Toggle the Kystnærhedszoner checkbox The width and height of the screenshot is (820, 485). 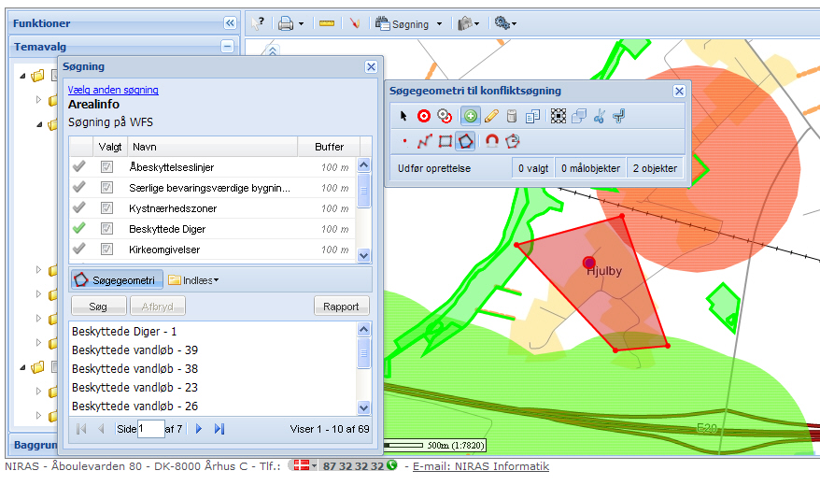(x=106, y=208)
